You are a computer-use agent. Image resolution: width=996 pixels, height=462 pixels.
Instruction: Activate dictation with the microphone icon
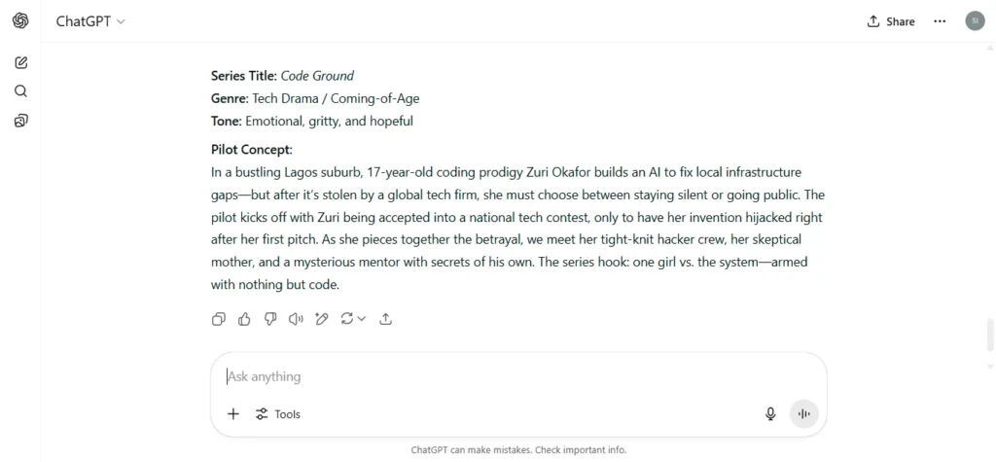pos(770,414)
